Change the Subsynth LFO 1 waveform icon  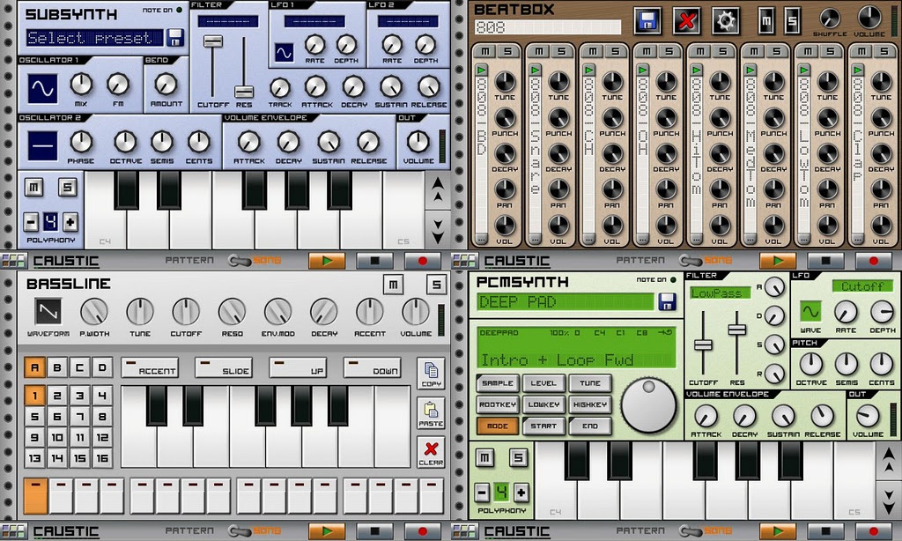[284, 53]
